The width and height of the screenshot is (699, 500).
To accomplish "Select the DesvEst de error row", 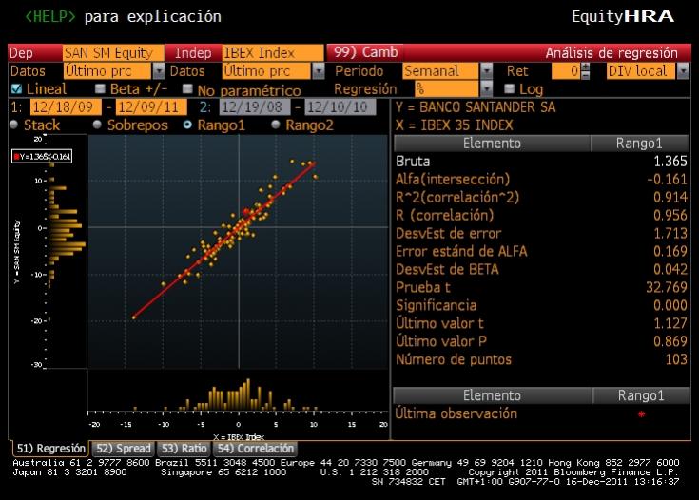I will [541, 233].
